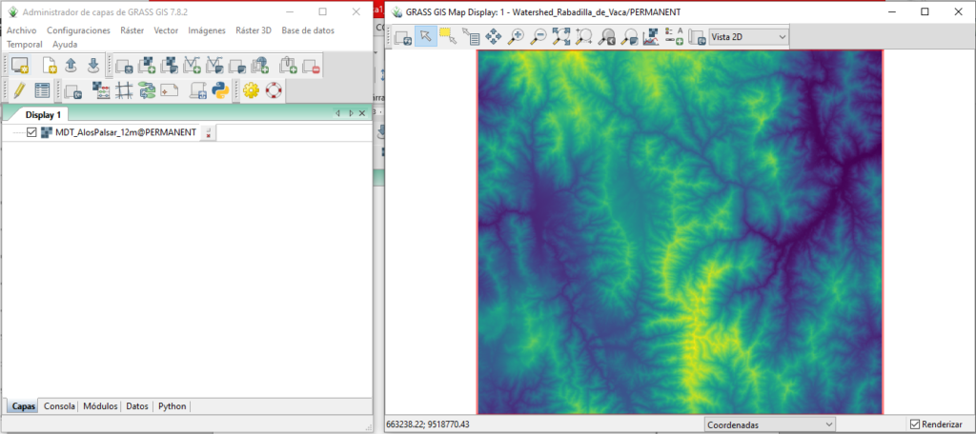The image size is (976, 434).
Task: Click the GRASS settings gear icon
Action: coord(251,91)
